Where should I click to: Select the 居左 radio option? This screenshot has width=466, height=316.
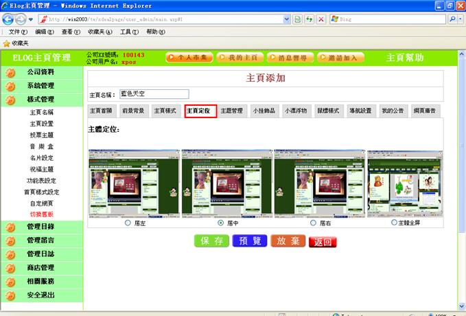128,223
